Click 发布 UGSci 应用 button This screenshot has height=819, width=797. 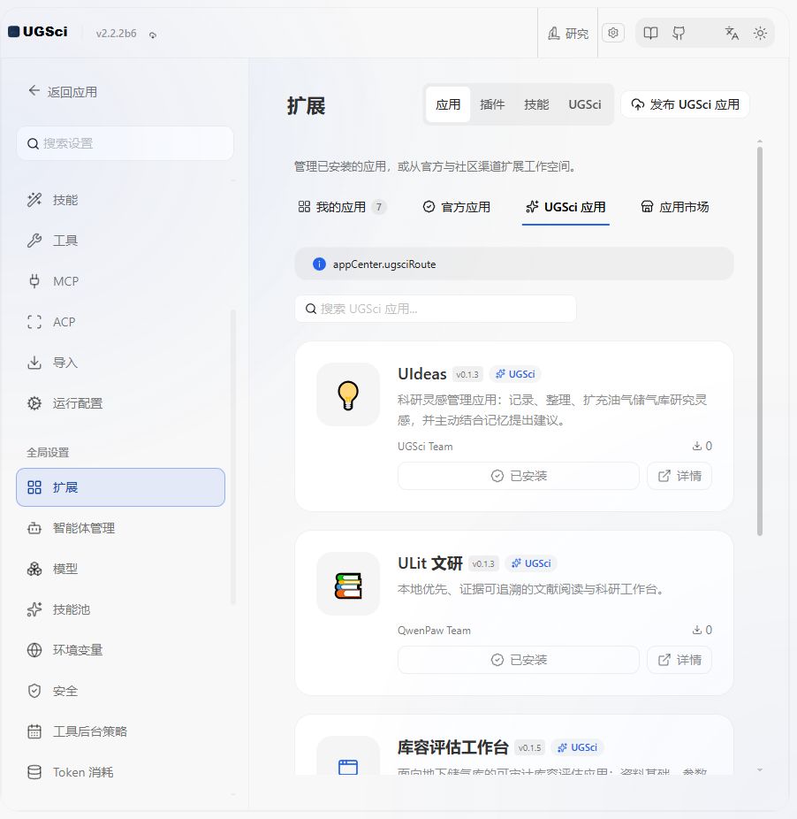(686, 104)
